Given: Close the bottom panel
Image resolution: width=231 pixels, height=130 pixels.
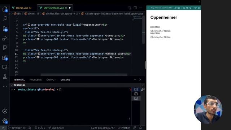Looking at the screenshot, I should 140,79.
